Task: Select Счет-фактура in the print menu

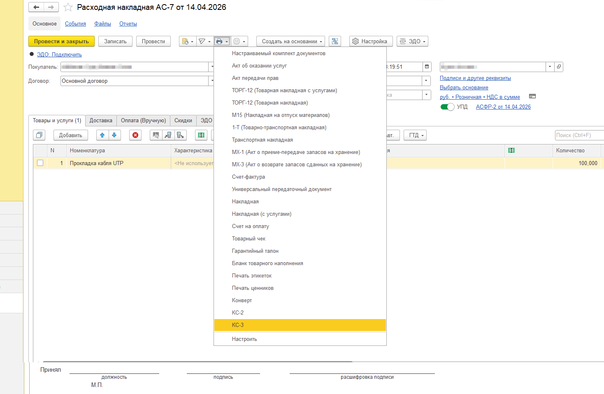Action: [x=300, y=177]
